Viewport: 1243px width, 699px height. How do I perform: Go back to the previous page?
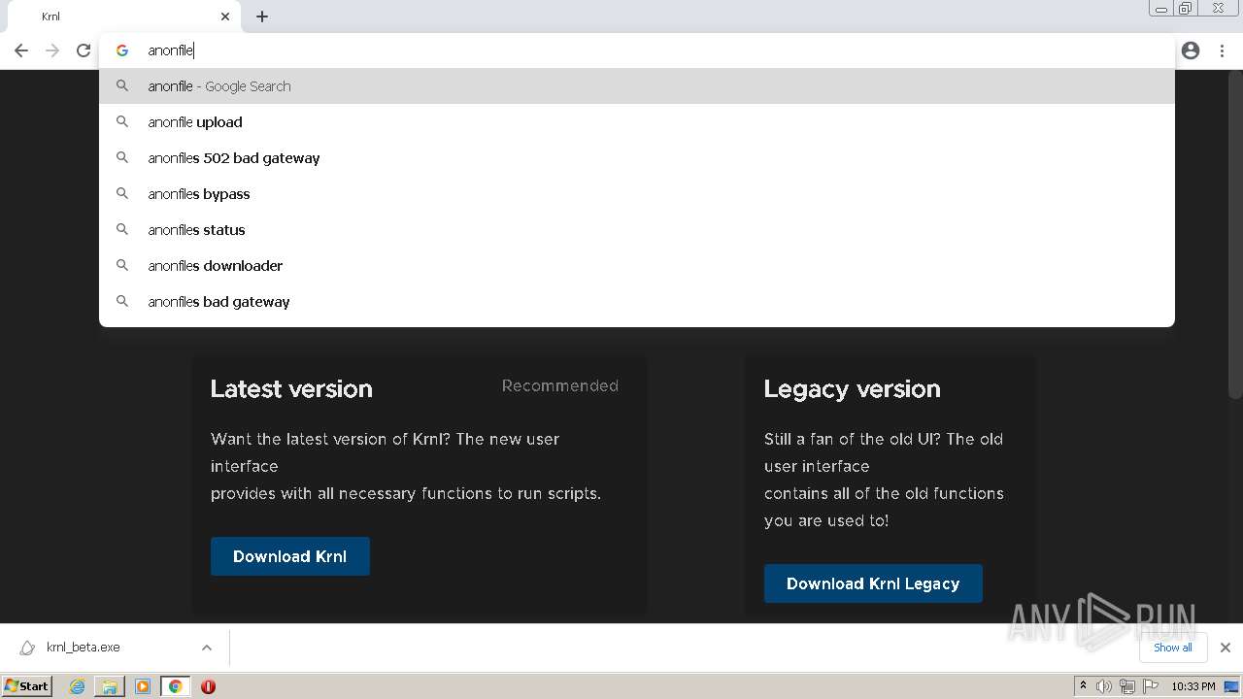pyautogui.click(x=21, y=50)
